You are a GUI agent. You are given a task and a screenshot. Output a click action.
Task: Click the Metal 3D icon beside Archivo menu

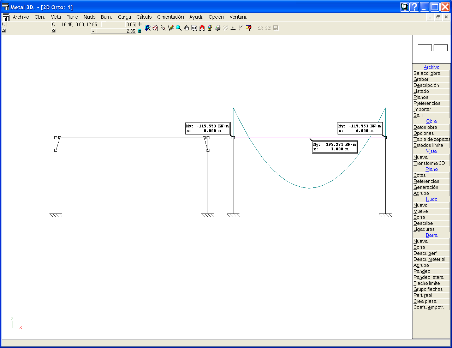(x=6, y=17)
